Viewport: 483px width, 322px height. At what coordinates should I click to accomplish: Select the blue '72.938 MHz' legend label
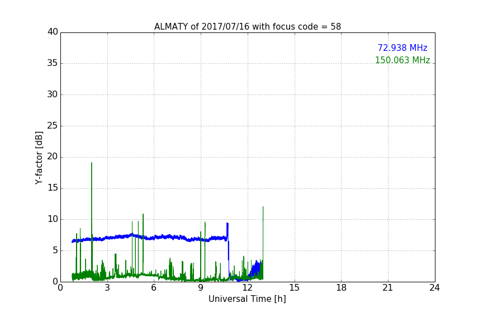(402, 48)
